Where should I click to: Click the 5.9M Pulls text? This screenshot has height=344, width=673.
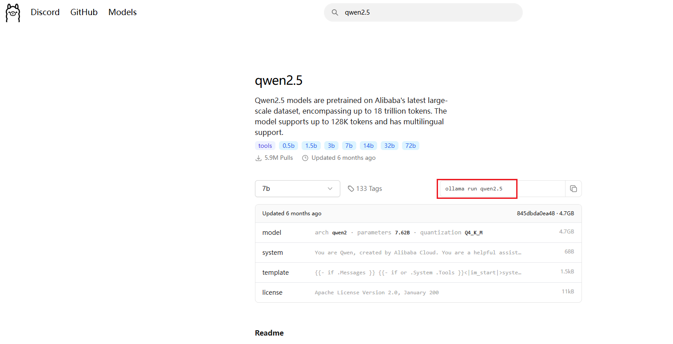[278, 158]
